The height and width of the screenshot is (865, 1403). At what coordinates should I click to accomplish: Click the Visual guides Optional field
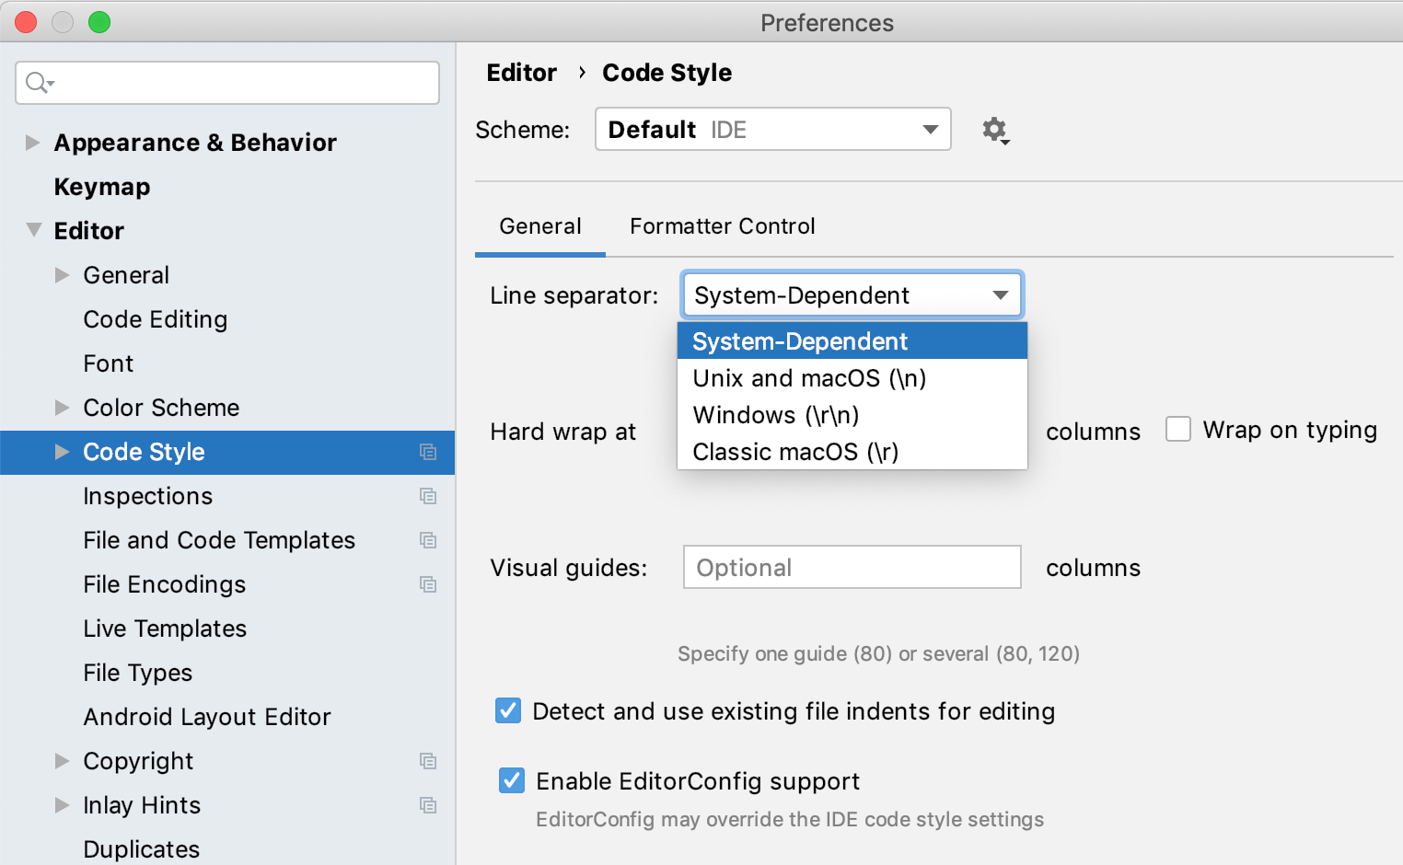point(851,567)
